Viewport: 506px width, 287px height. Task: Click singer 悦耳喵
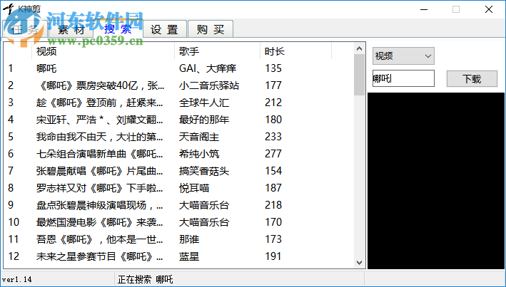[x=194, y=188]
